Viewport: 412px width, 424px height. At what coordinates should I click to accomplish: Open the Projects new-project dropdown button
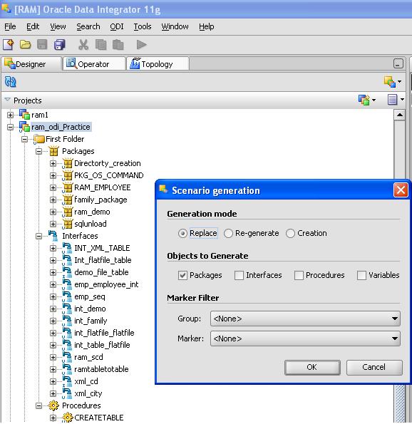click(x=367, y=100)
